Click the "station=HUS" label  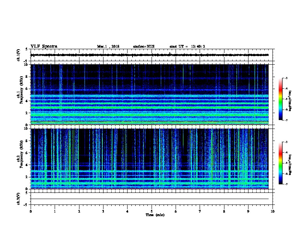(144, 46)
